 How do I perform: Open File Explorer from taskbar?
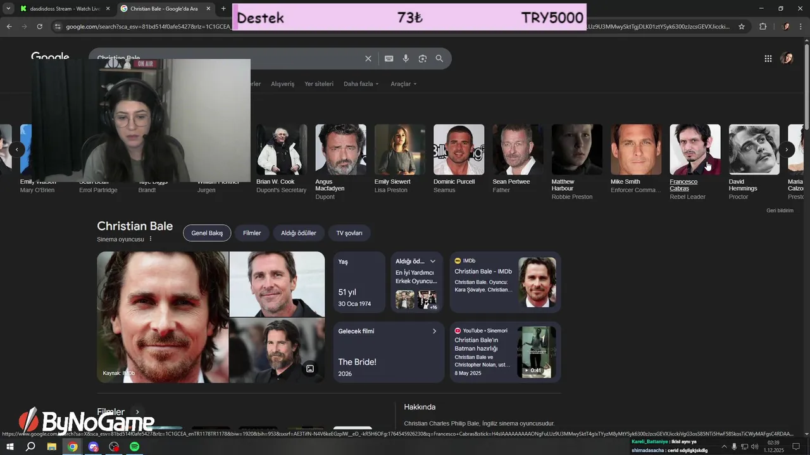52,447
